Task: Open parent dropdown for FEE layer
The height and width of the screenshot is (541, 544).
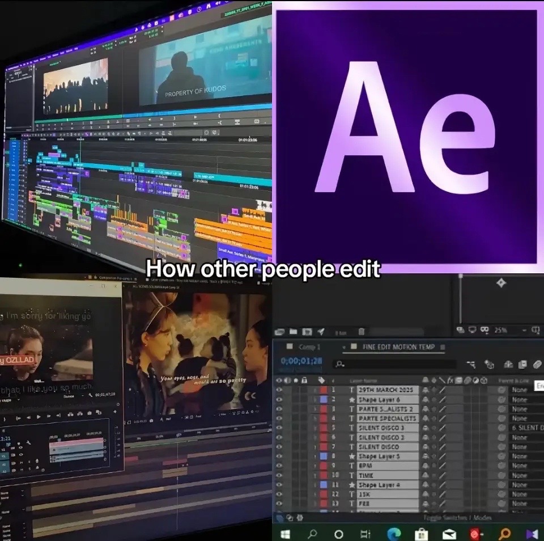Action: pos(528,503)
